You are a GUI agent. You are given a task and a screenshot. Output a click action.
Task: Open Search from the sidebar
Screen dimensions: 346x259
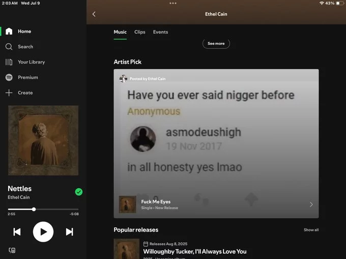coord(19,47)
